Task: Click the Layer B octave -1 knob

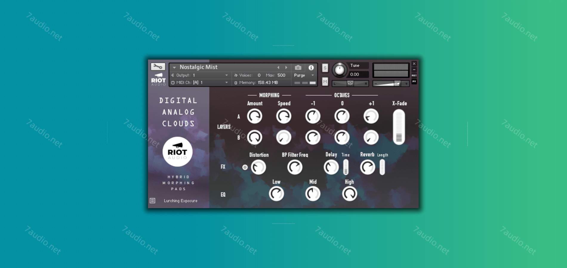Action: point(313,137)
